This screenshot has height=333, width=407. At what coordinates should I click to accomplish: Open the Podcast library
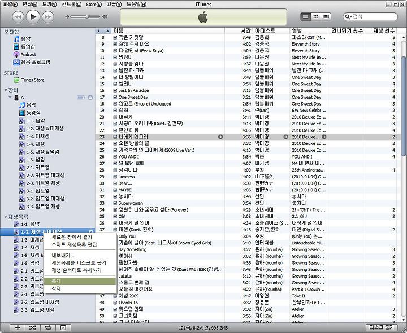click(x=25, y=54)
